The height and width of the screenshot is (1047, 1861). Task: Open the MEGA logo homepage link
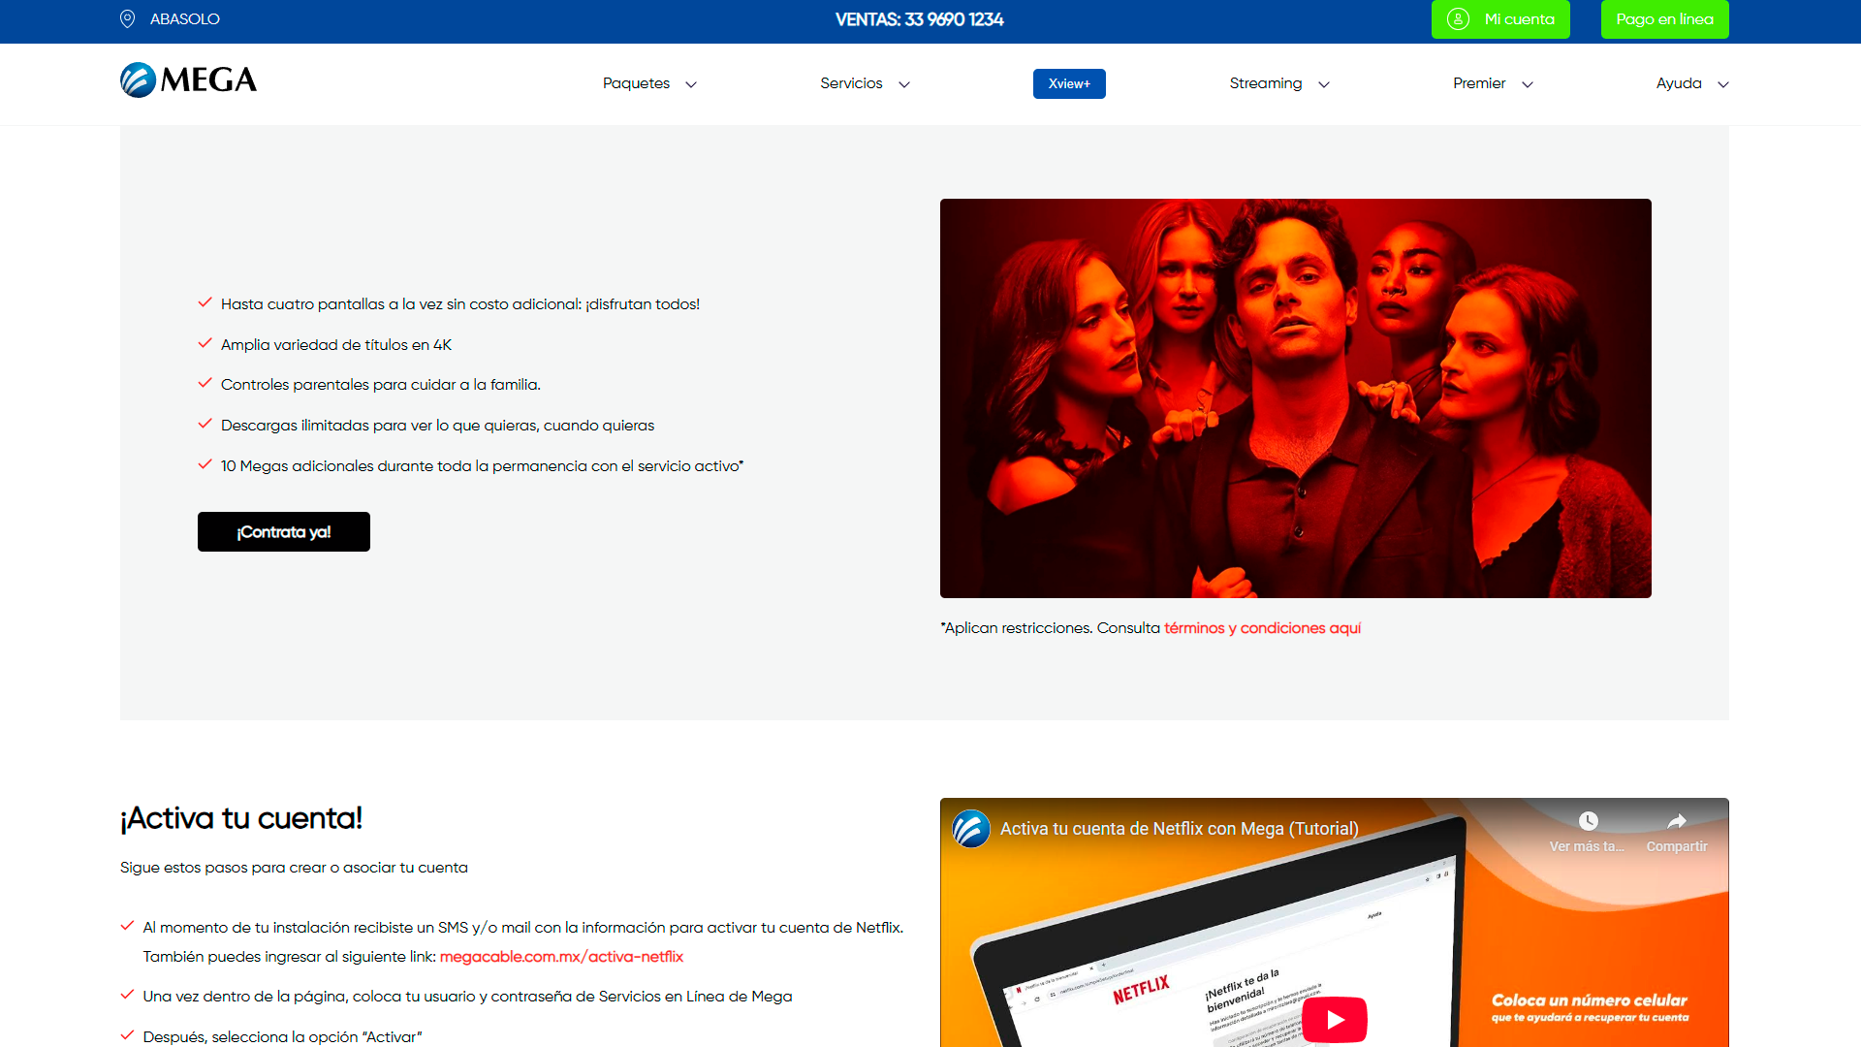pos(188,80)
